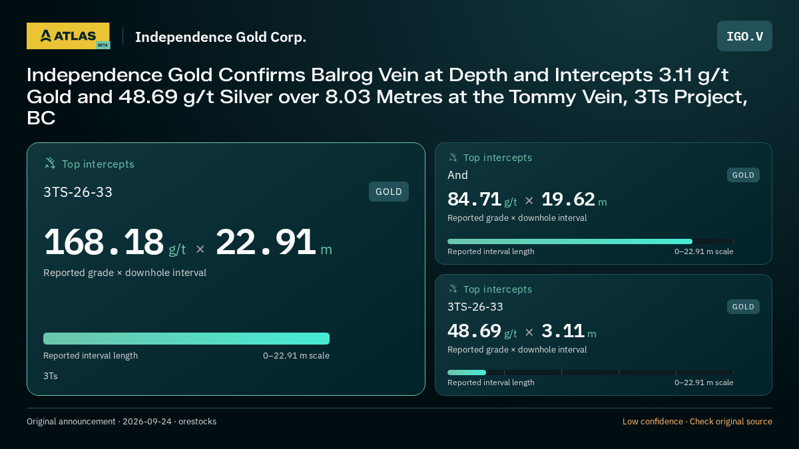Screen dimensions: 799x449
Task: Click 'Reported grade × downhole interval' under 168.18
Action: (125, 273)
